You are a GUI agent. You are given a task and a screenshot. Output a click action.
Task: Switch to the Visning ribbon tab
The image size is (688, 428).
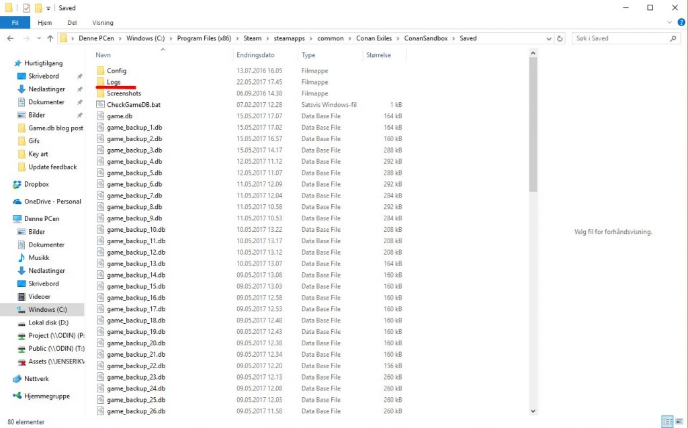tap(103, 23)
